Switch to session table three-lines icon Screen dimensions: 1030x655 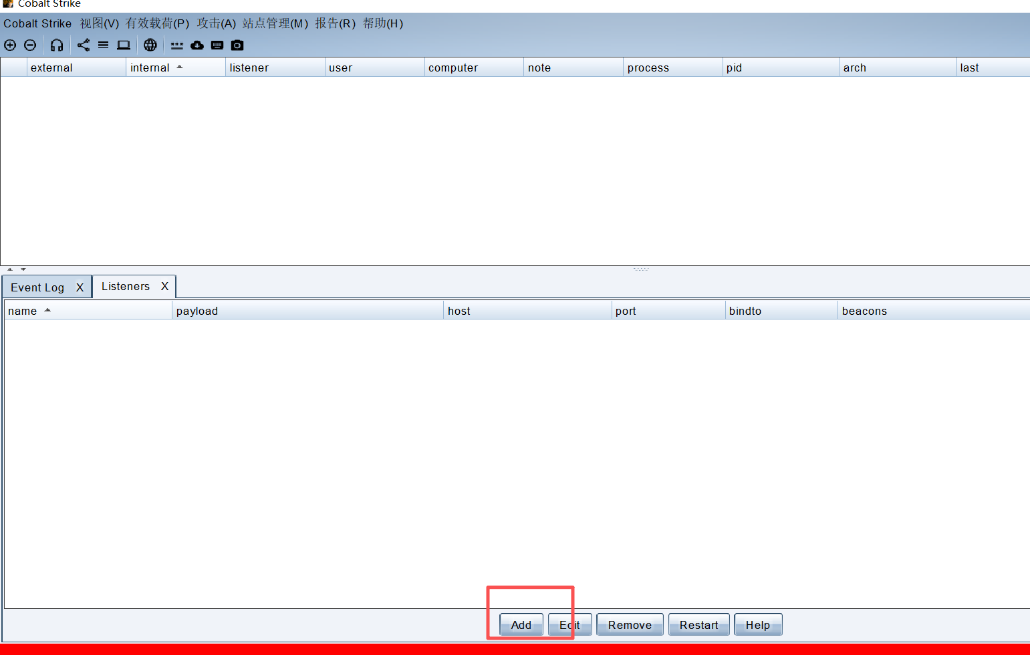coord(103,45)
